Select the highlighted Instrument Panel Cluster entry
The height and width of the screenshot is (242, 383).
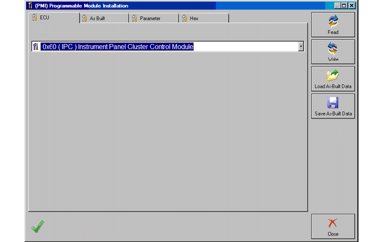pos(117,47)
